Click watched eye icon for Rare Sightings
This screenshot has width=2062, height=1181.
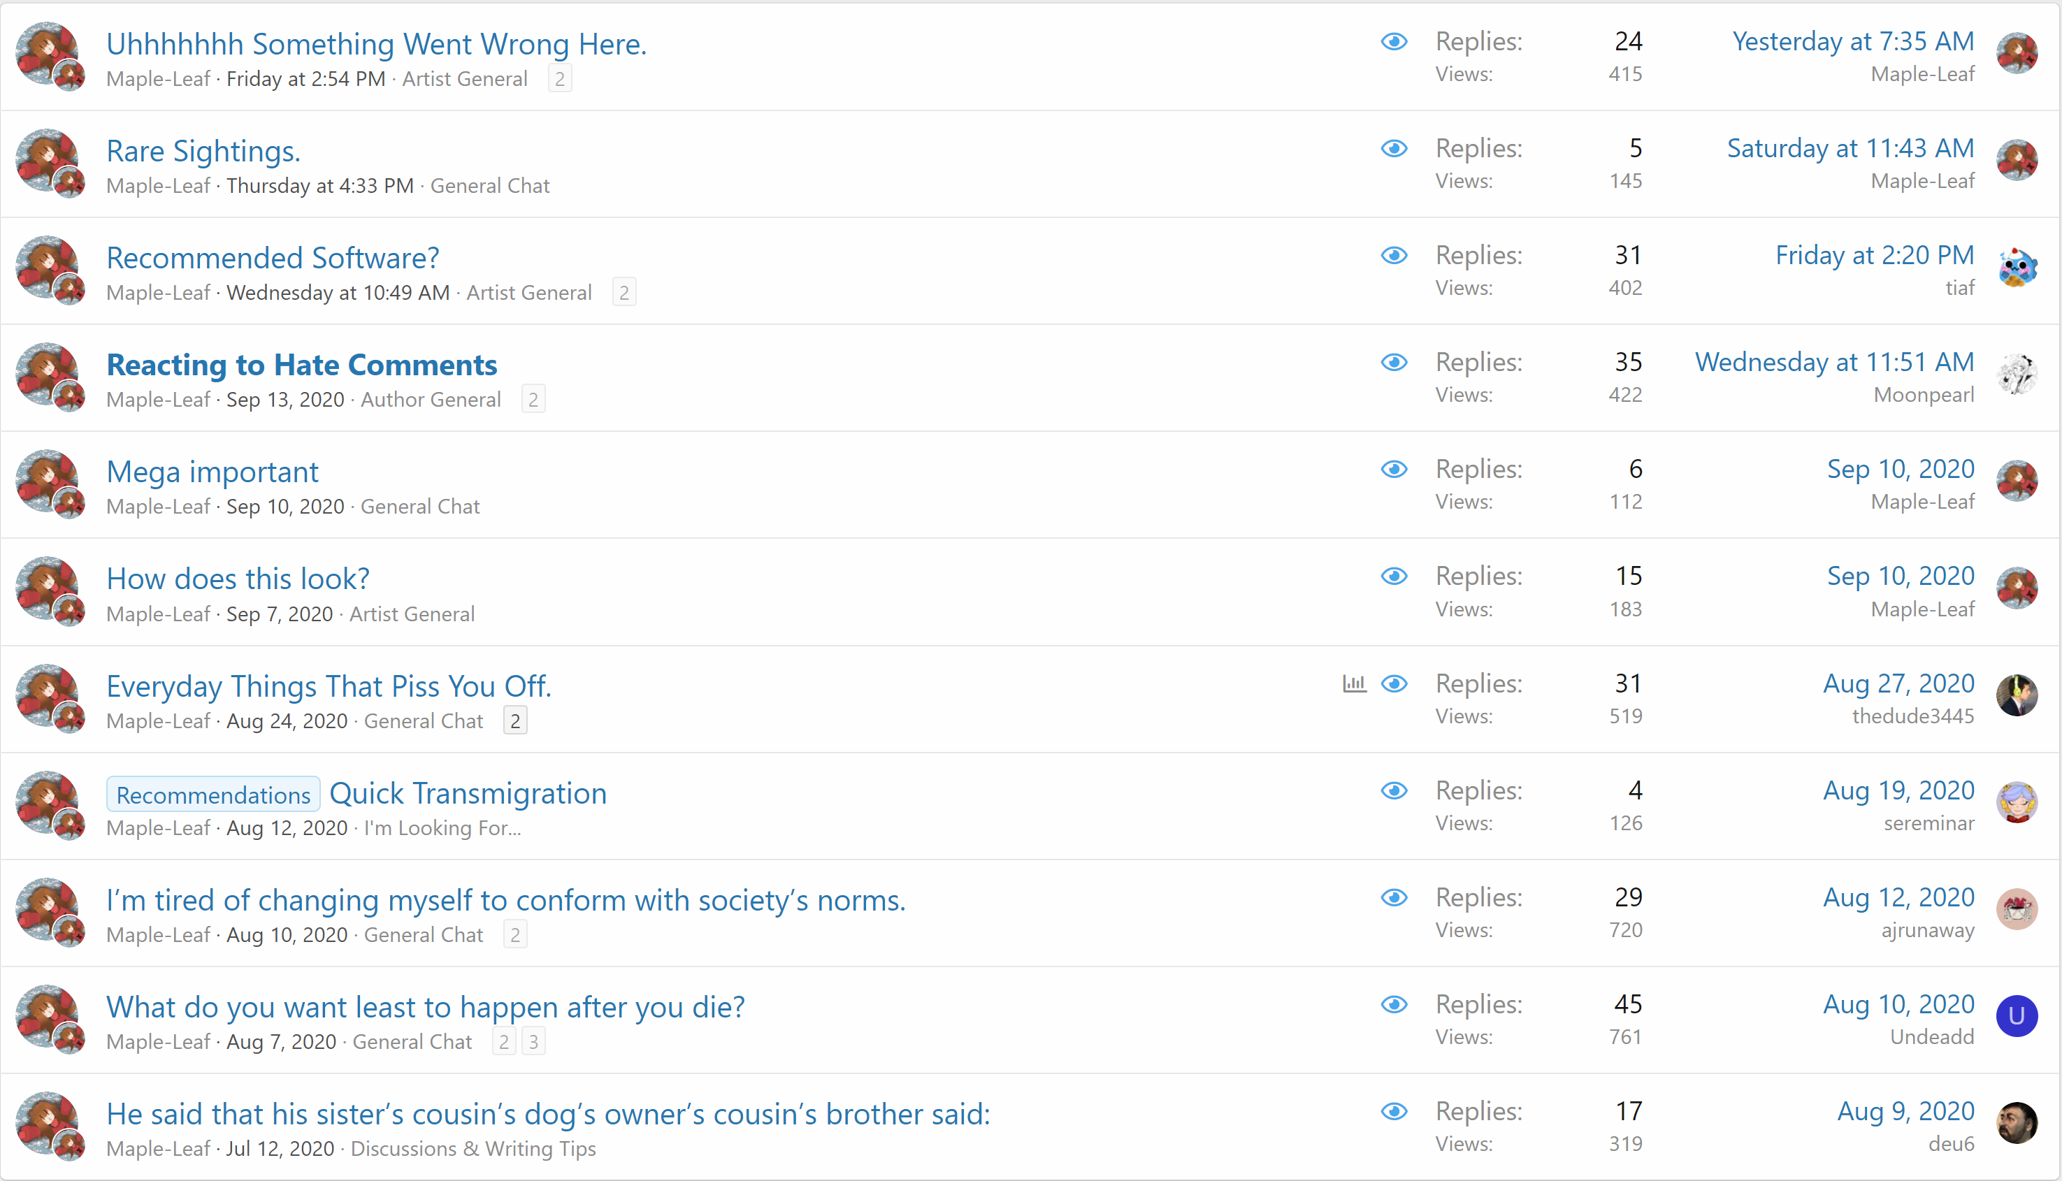[x=1394, y=148]
